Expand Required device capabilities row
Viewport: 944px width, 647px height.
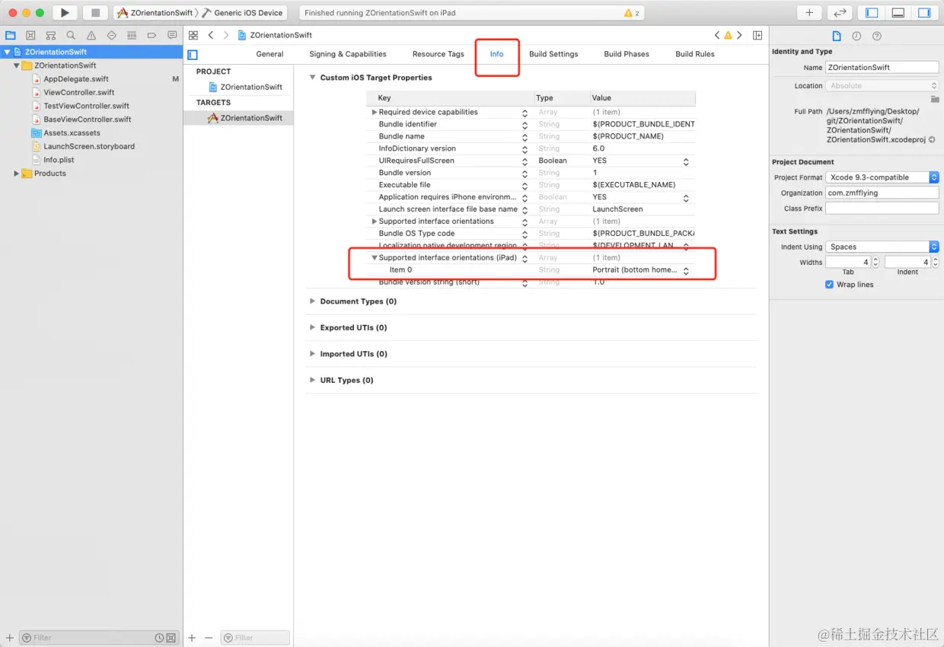374,112
